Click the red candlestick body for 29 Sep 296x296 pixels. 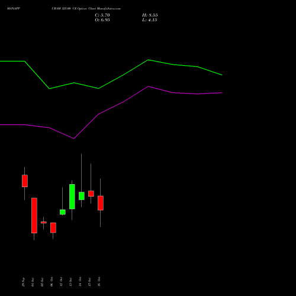click(25, 181)
